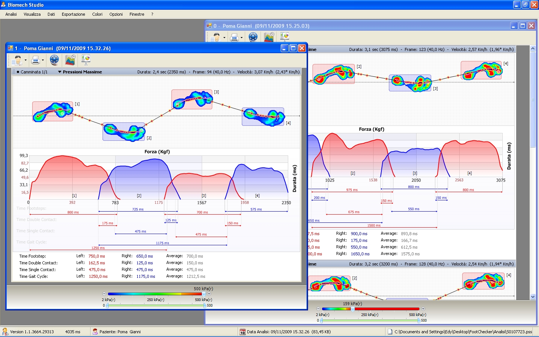
Task: Click the minus button on window 0 color scale
Action: coord(319,309)
